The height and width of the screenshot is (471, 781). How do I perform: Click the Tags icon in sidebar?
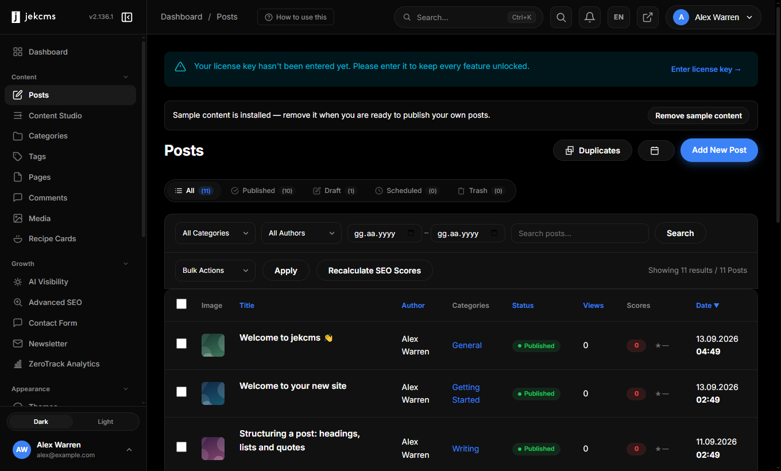pyautogui.click(x=18, y=156)
